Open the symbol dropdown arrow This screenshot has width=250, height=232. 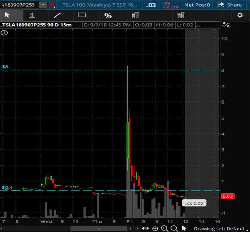coord(43,5)
